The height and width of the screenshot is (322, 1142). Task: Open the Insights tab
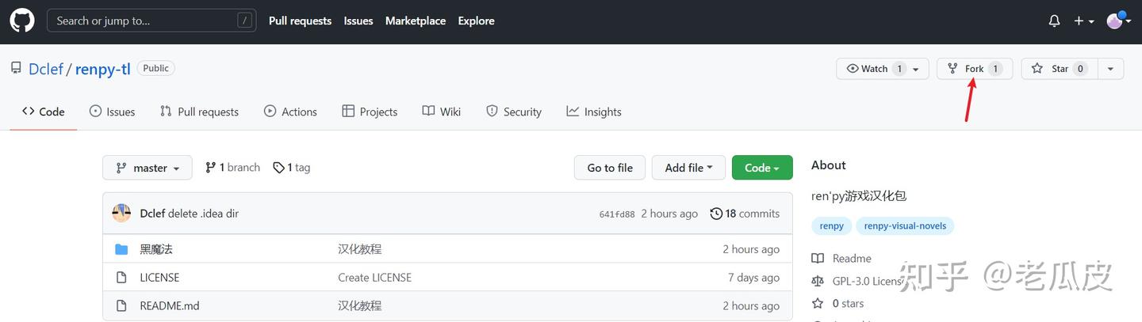[594, 112]
